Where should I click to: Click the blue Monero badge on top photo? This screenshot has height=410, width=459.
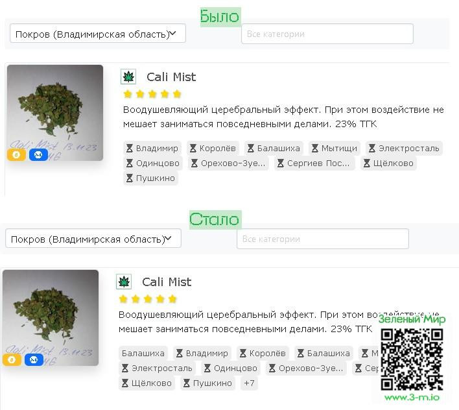(38, 154)
